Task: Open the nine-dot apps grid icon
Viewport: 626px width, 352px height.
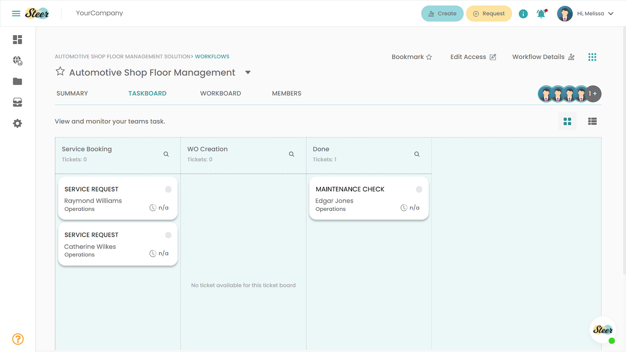Action: tap(592, 57)
